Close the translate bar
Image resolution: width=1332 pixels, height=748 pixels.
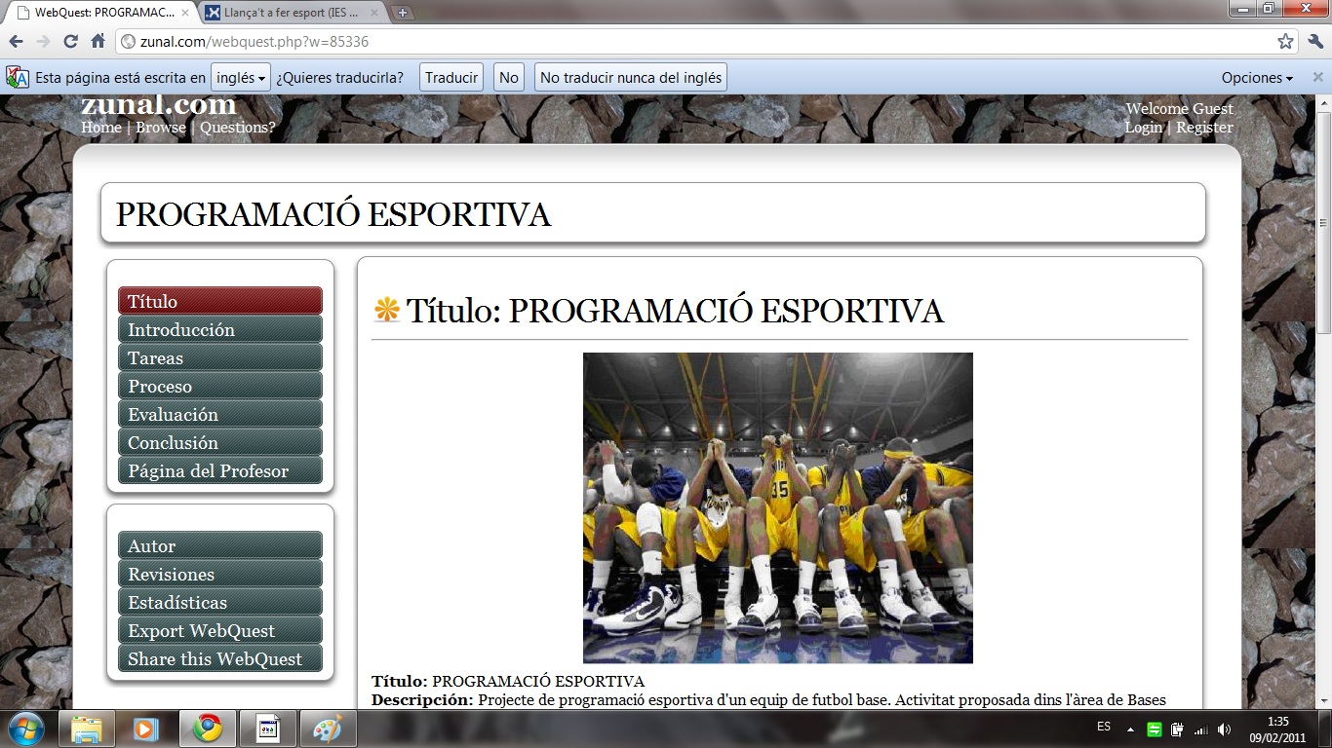[1317, 77]
